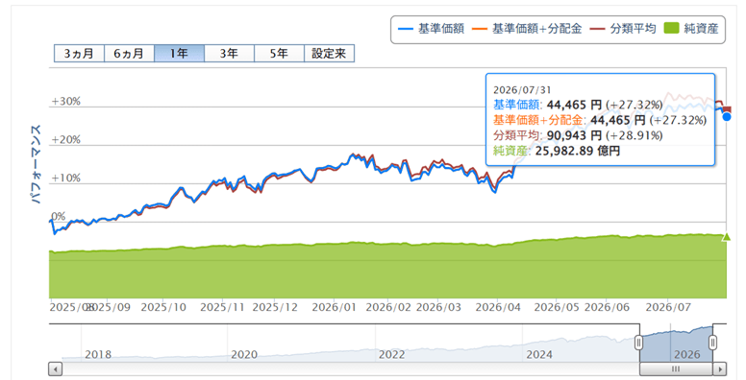Show performance since 設定来

point(329,54)
